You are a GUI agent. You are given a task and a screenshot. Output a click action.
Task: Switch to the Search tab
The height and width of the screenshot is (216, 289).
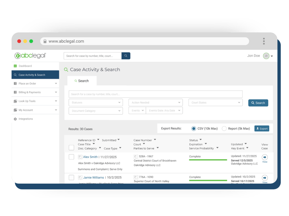click(82, 81)
